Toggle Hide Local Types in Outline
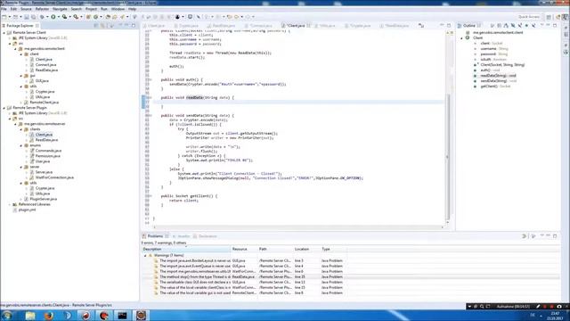Image resolution: width=570 pixels, height=321 pixels. 533,26
